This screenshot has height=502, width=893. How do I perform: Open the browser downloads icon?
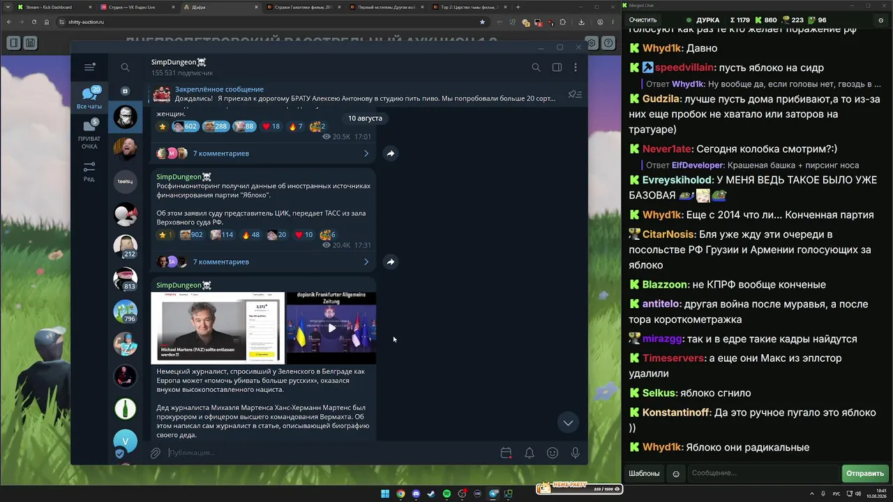[x=581, y=22]
